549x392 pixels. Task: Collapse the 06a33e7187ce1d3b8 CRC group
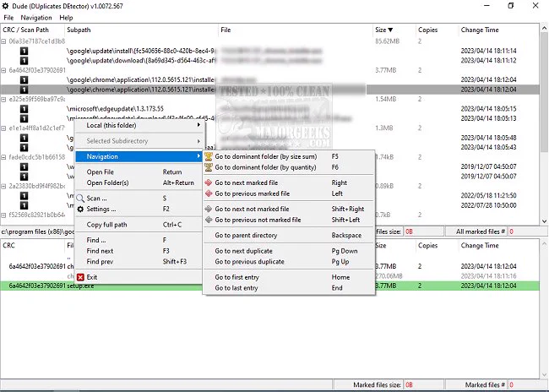pyautogui.click(x=3, y=41)
